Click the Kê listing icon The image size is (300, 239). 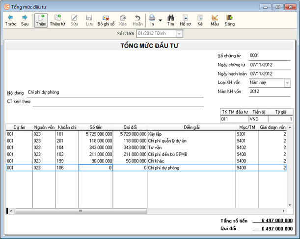pyautogui.click(x=200, y=21)
